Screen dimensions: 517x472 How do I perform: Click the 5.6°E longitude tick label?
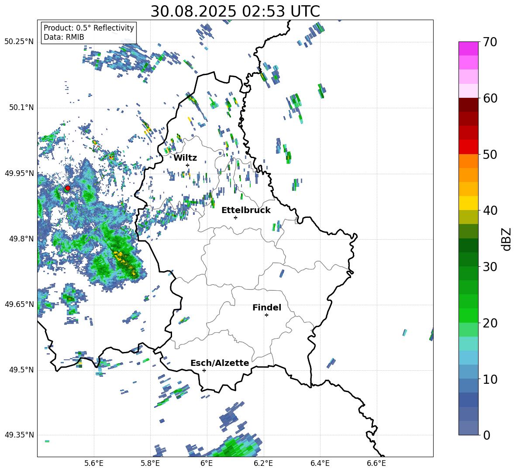tap(93, 463)
